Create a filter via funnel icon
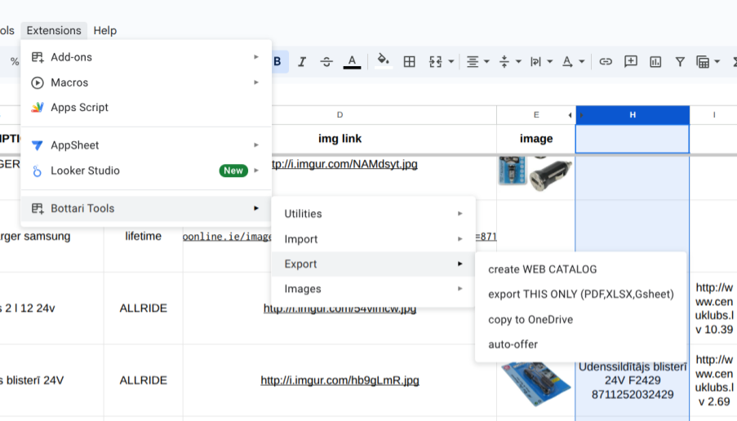 (x=680, y=61)
